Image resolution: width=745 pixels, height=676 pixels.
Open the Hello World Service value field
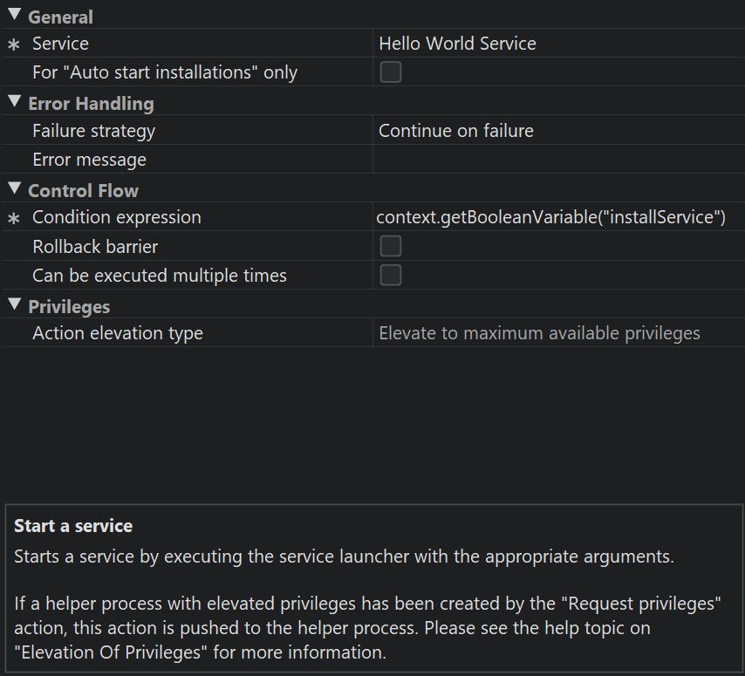click(457, 44)
